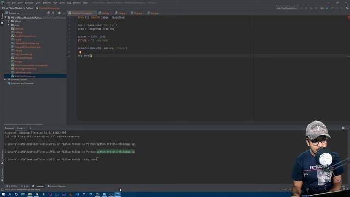350x197 pixels.
Task: Click the yellow lightbulb intention icon
Action: [80, 52]
